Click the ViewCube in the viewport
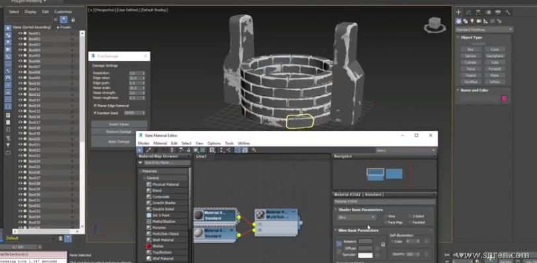The image size is (537, 263). click(434, 25)
